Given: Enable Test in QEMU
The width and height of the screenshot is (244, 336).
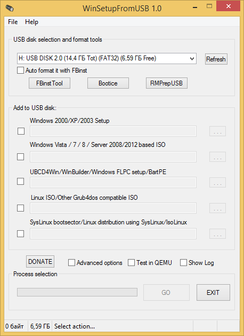Looking at the screenshot, I should 131,262.
